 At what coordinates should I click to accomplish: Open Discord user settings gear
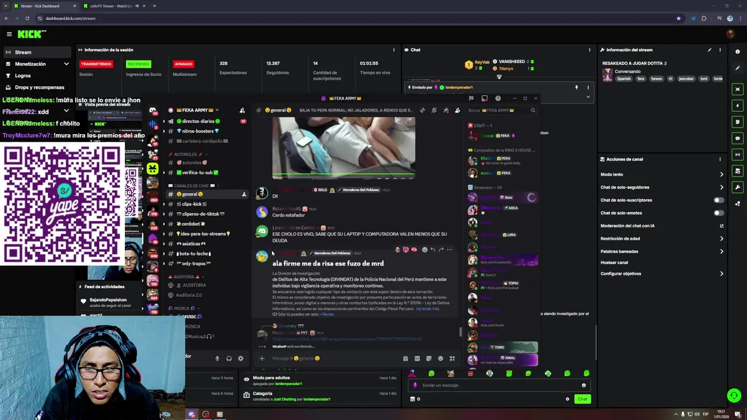pos(240,359)
